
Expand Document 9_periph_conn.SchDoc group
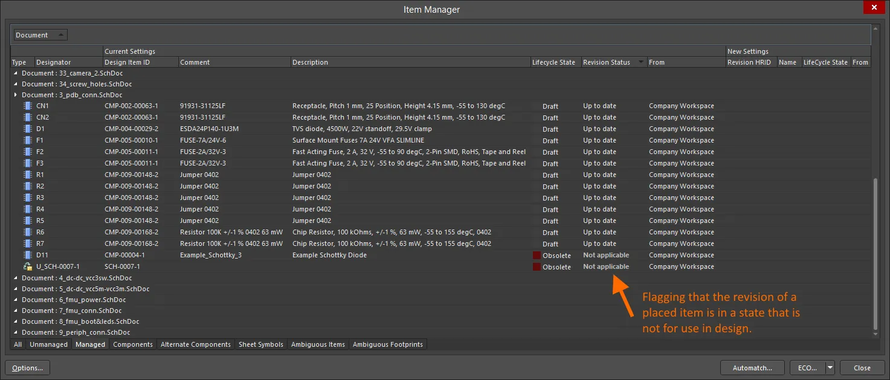16,332
